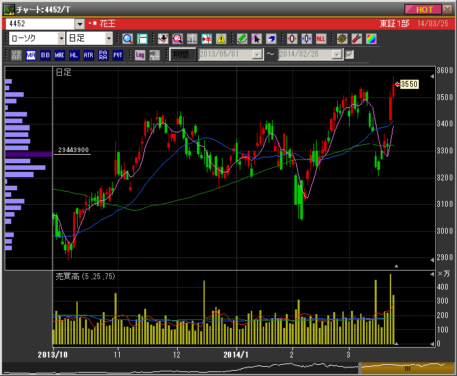457x376 pixels.
Task: Toggle the Log scale button
Action: [140, 55]
